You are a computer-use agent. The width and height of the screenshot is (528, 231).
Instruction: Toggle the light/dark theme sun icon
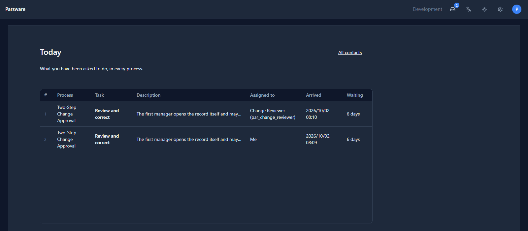[484, 9]
